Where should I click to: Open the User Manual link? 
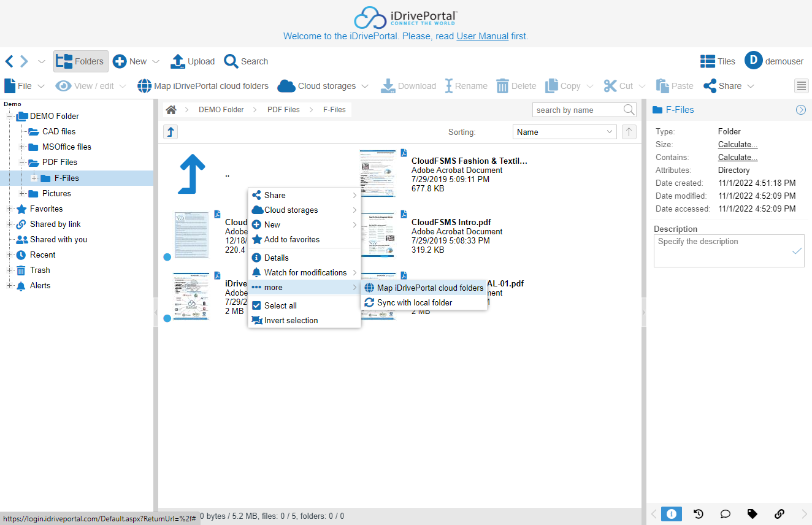tap(482, 36)
